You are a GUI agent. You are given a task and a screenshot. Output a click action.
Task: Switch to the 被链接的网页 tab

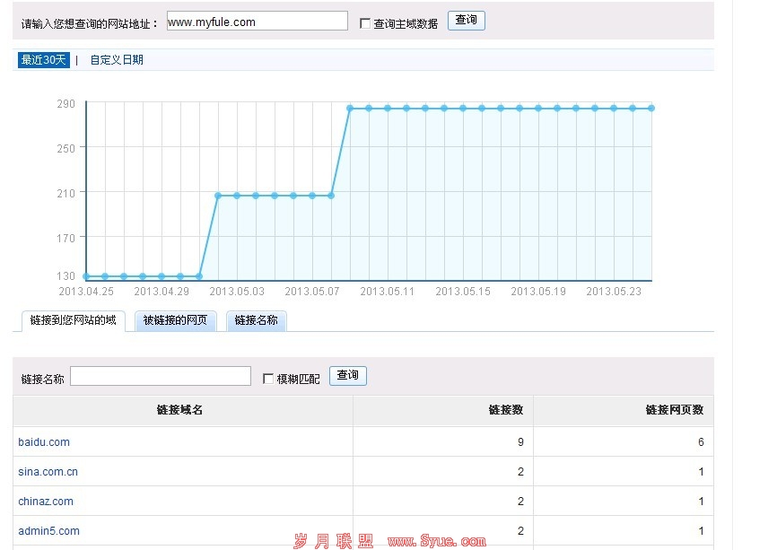coord(175,320)
